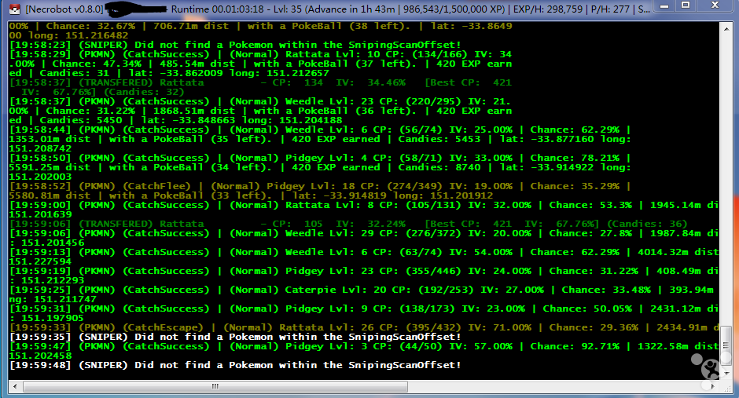Click the "[19:58:23] (SNIPER) Did not find" line
This screenshot has height=398, width=739.
click(235, 45)
